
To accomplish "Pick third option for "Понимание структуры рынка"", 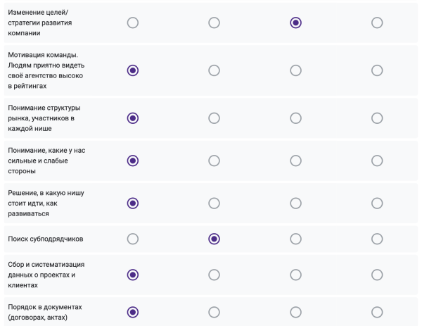I will [295, 118].
